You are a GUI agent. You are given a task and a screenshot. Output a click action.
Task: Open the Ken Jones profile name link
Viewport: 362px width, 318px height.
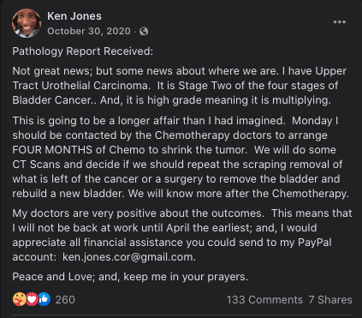point(74,16)
